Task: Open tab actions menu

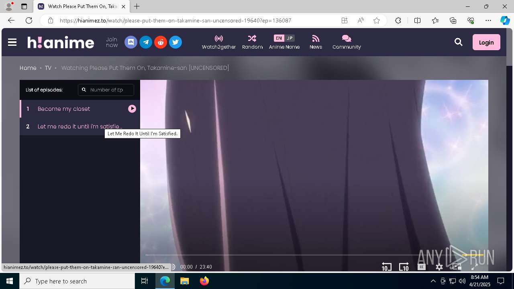Action: click(24, 6)
